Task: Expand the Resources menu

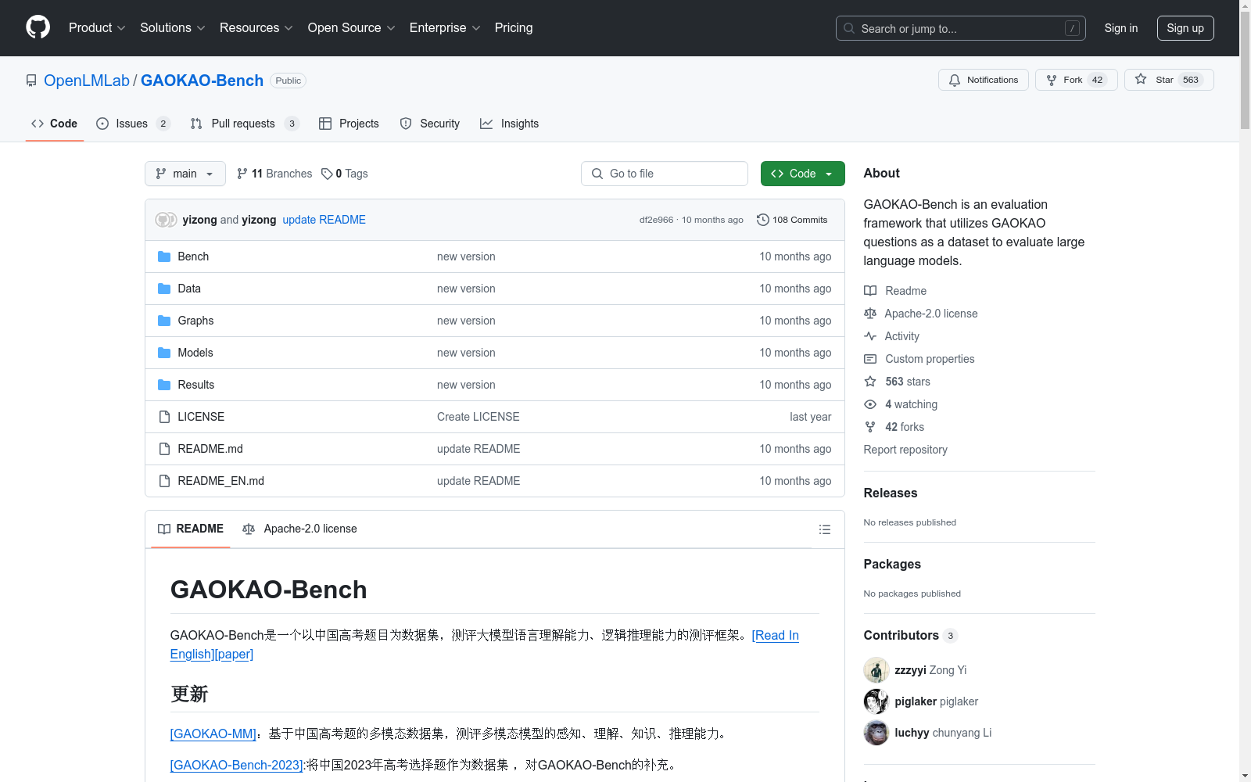Action: point(256,27)
